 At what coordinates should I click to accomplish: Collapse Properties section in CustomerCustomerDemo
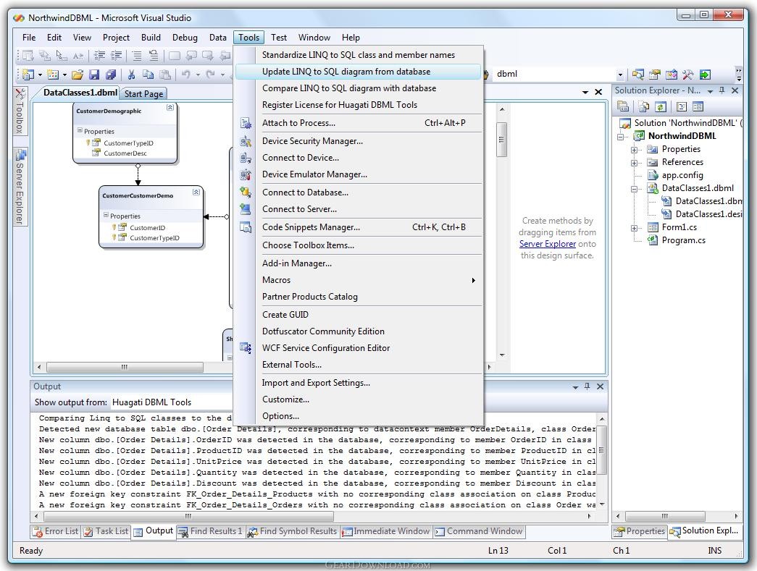pyautogui.click(x=106, y=215)
